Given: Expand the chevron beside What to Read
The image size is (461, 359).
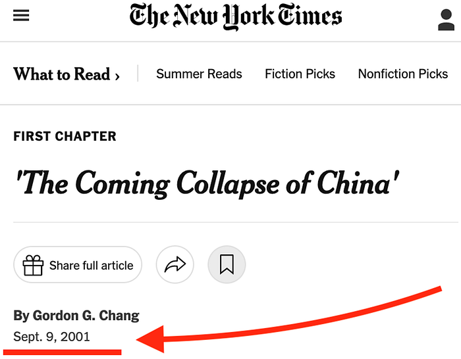Looking at the screenshot, I should 117,77.
